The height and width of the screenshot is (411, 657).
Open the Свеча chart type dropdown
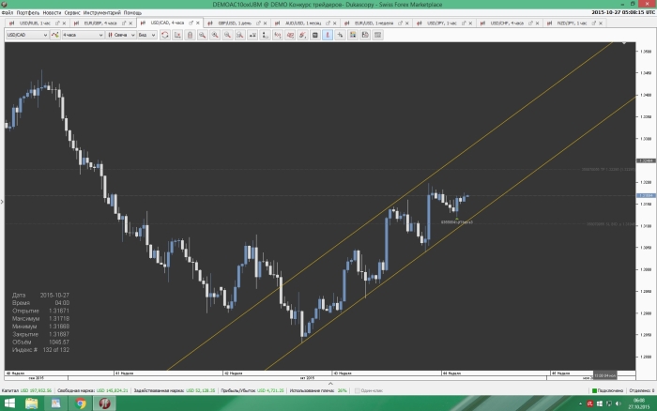[121, 36]
